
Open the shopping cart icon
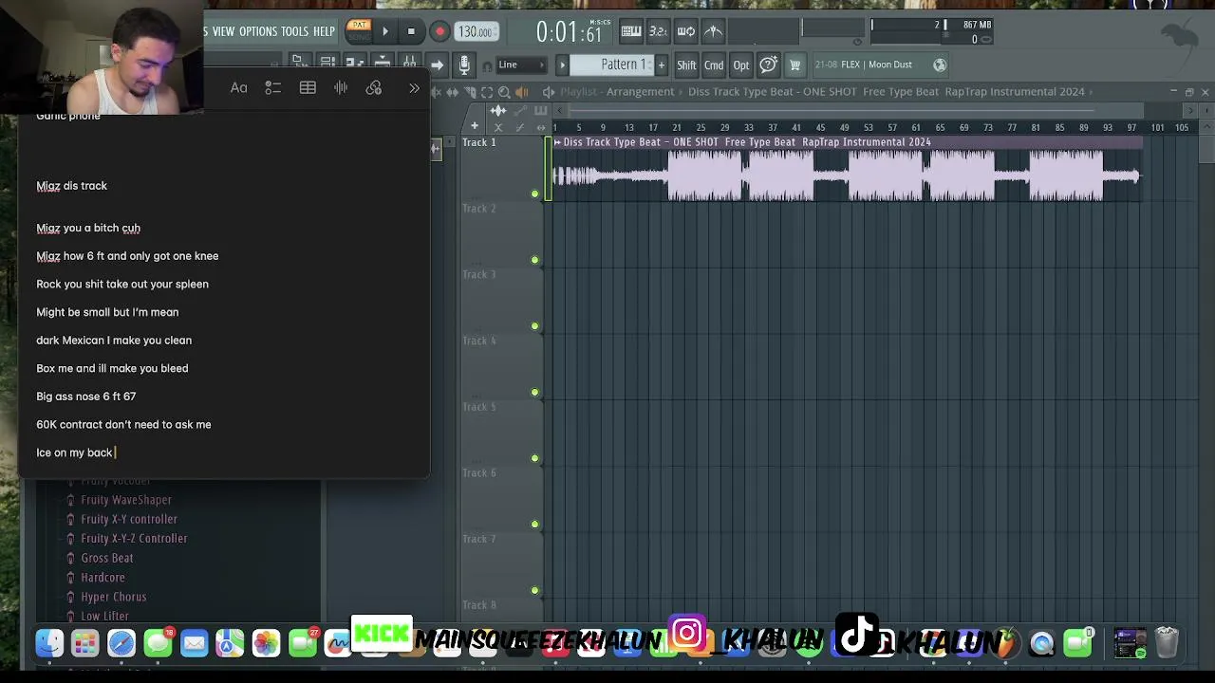click(x=795, y=65)
